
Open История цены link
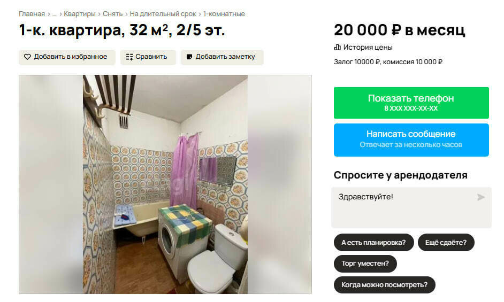(368, 48)
